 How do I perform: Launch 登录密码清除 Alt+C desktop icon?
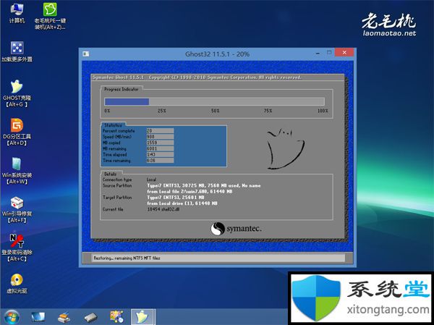tap(17, 248)
